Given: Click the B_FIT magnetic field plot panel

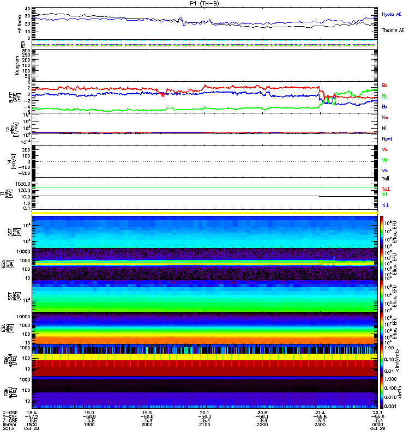Looking at the screenshot, I should [x=204, y=98].
